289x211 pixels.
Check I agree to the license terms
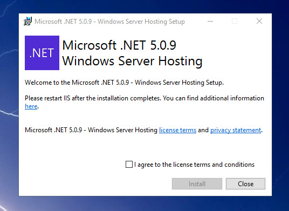pyautogui.click(x=129, y=165)
